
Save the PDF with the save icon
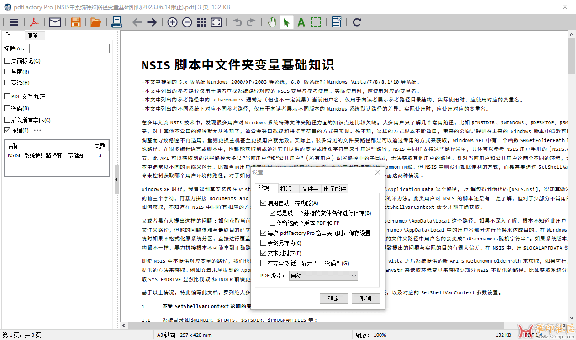(74, 22)
